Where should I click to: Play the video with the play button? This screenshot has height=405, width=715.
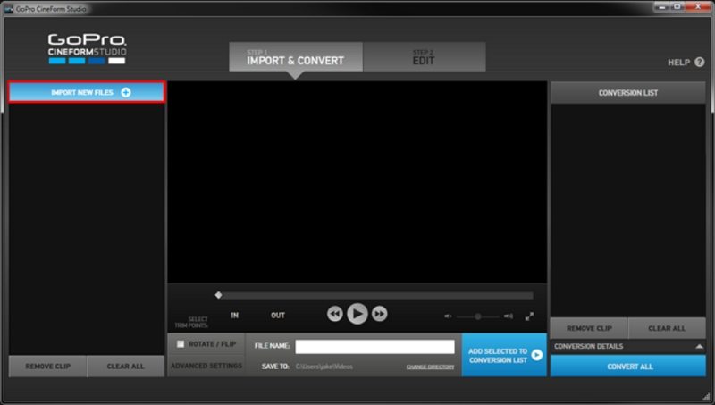(x=357, y=314)
